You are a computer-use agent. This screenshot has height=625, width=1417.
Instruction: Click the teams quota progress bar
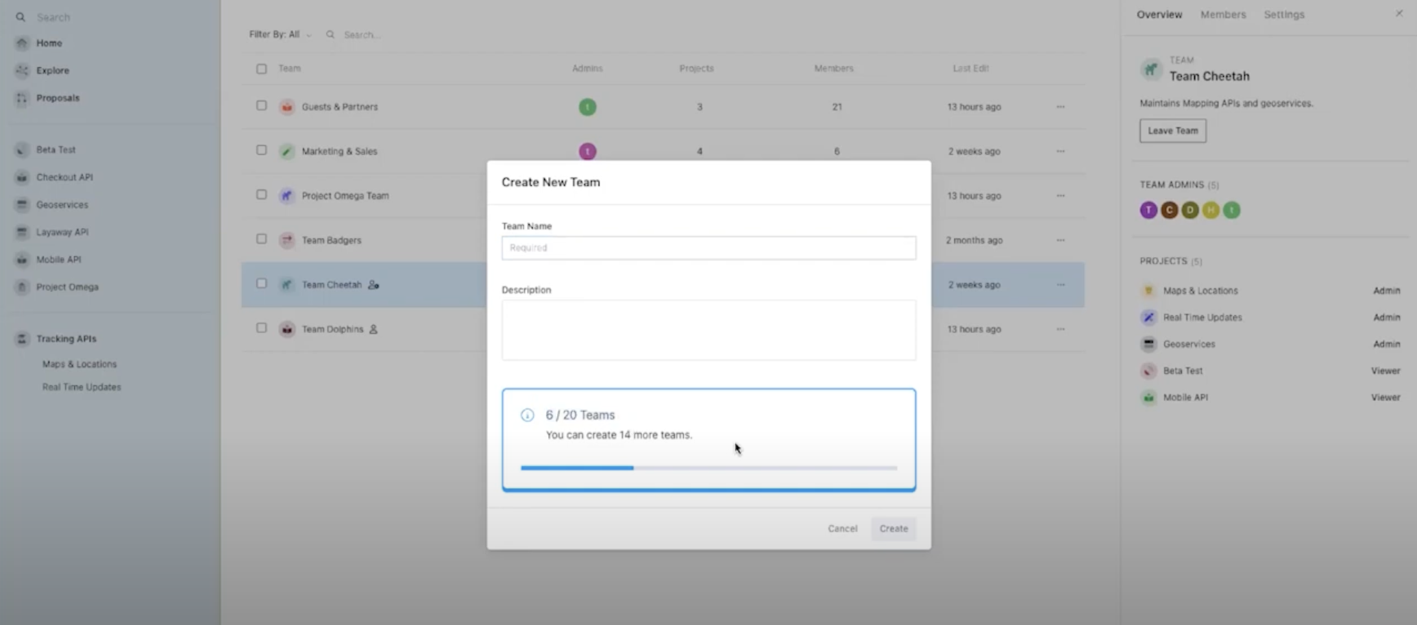point(708,468)
